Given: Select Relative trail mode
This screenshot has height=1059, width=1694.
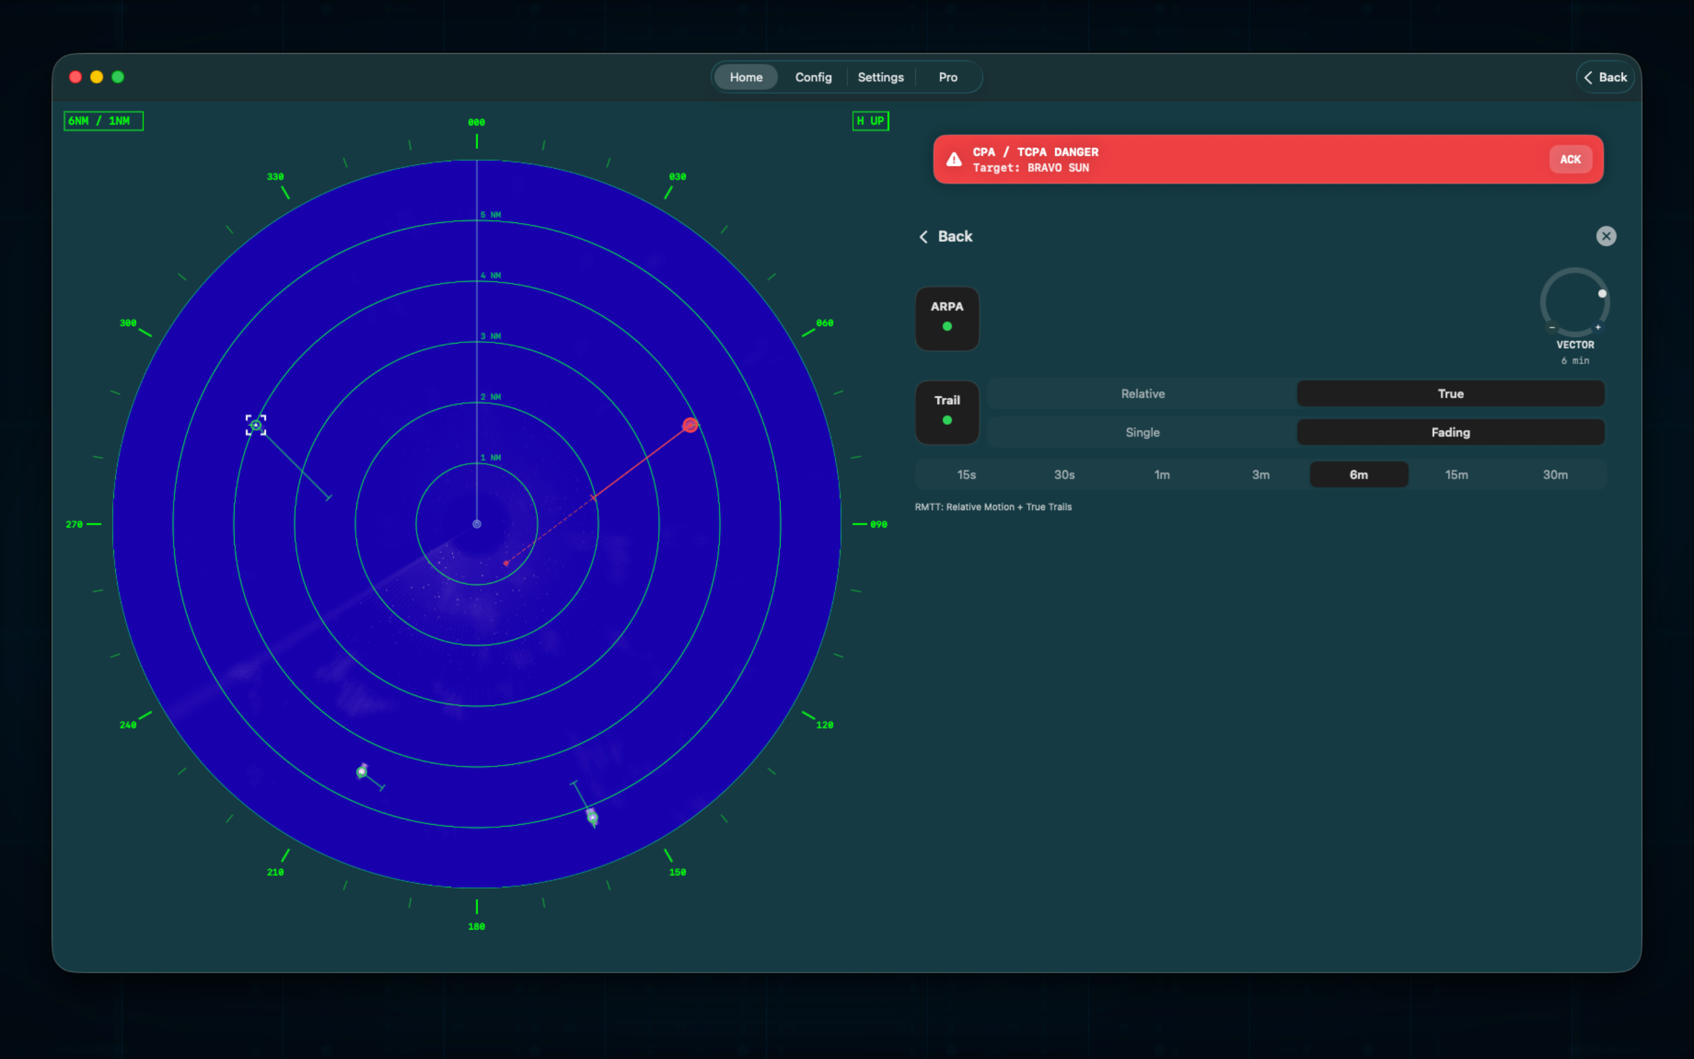Looking at the screenshot, I should [1142, 394].
